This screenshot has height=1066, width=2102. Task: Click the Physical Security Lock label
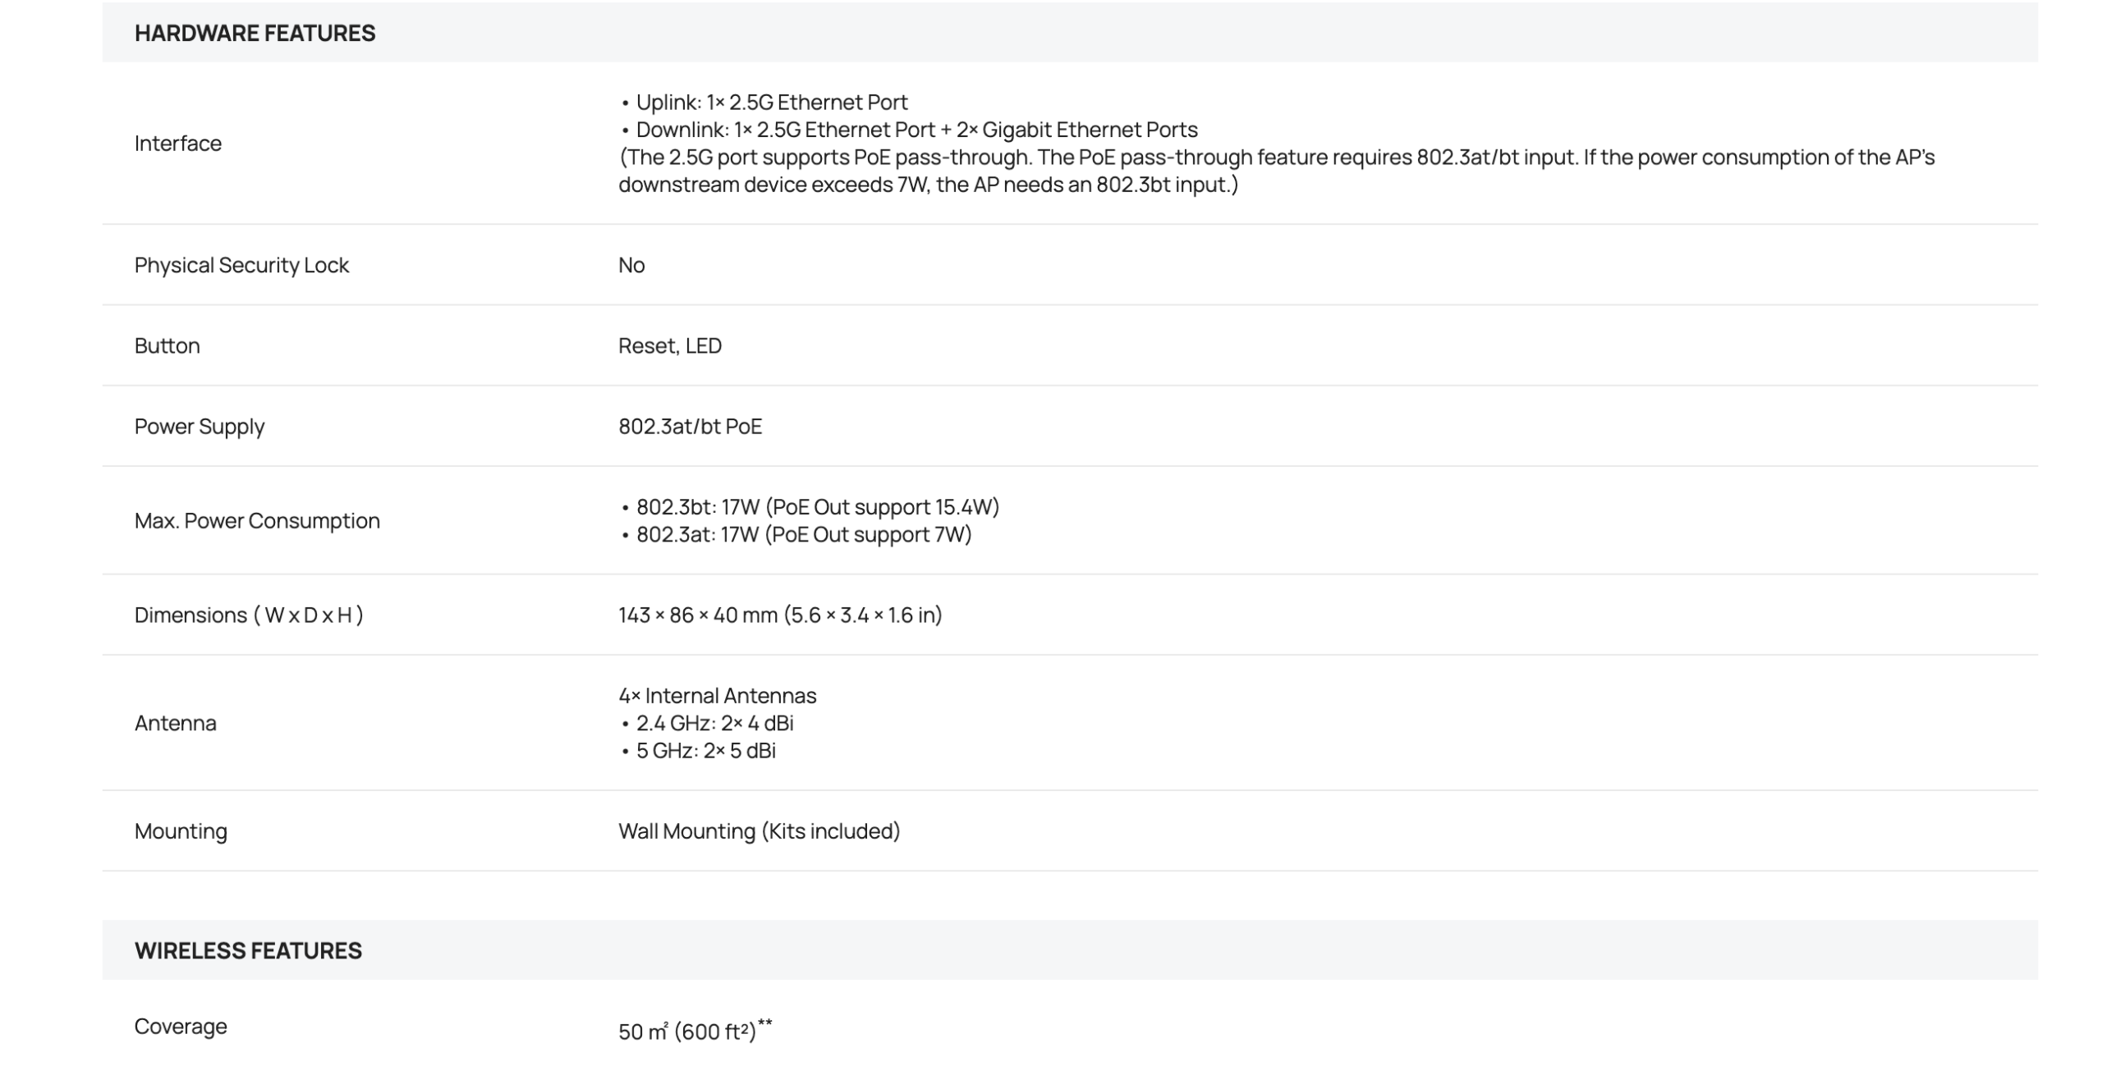[241, 265]
